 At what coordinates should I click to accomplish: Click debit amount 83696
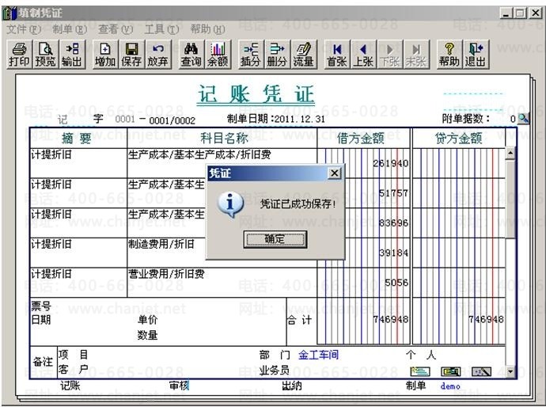click(393, 223)
